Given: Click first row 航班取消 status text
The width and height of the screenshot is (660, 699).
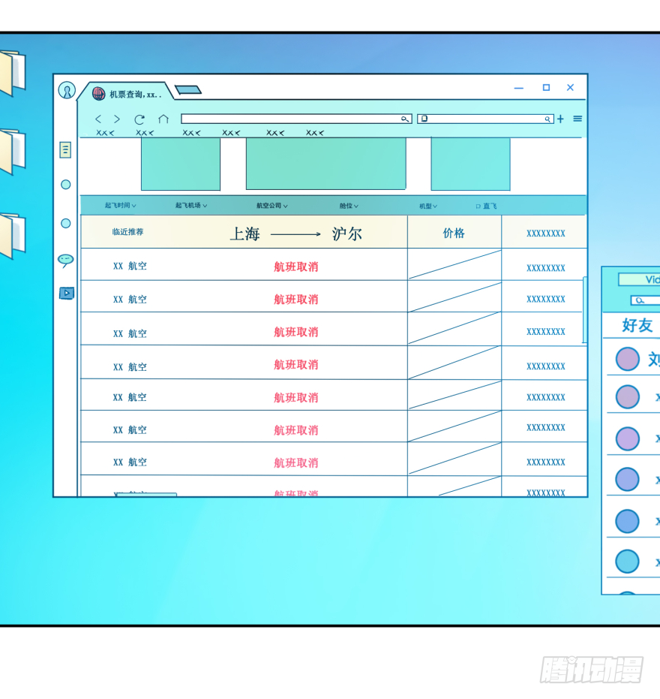Looking at the screenshot, I should click(x=296, y=267).
